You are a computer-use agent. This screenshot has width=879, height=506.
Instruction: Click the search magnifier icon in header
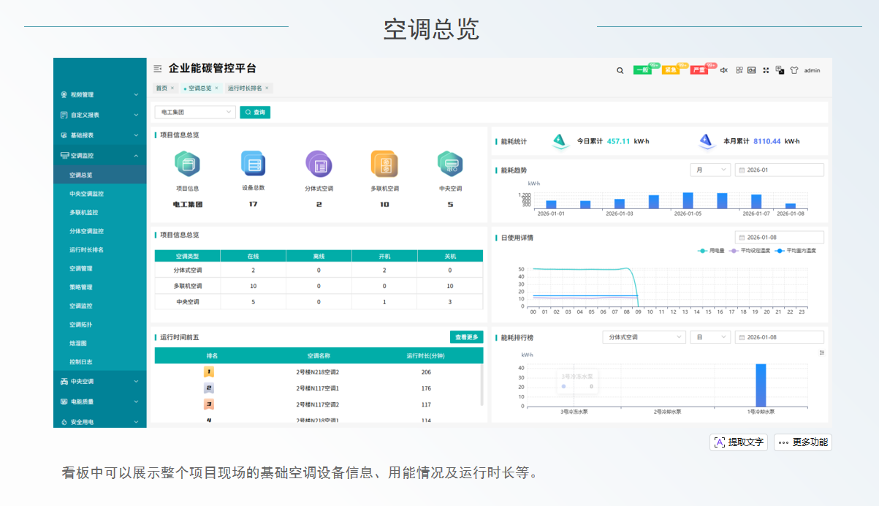point(620,71)
